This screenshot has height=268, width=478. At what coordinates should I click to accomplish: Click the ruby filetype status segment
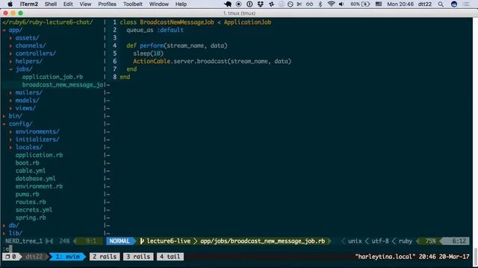(x=406, y=241)
